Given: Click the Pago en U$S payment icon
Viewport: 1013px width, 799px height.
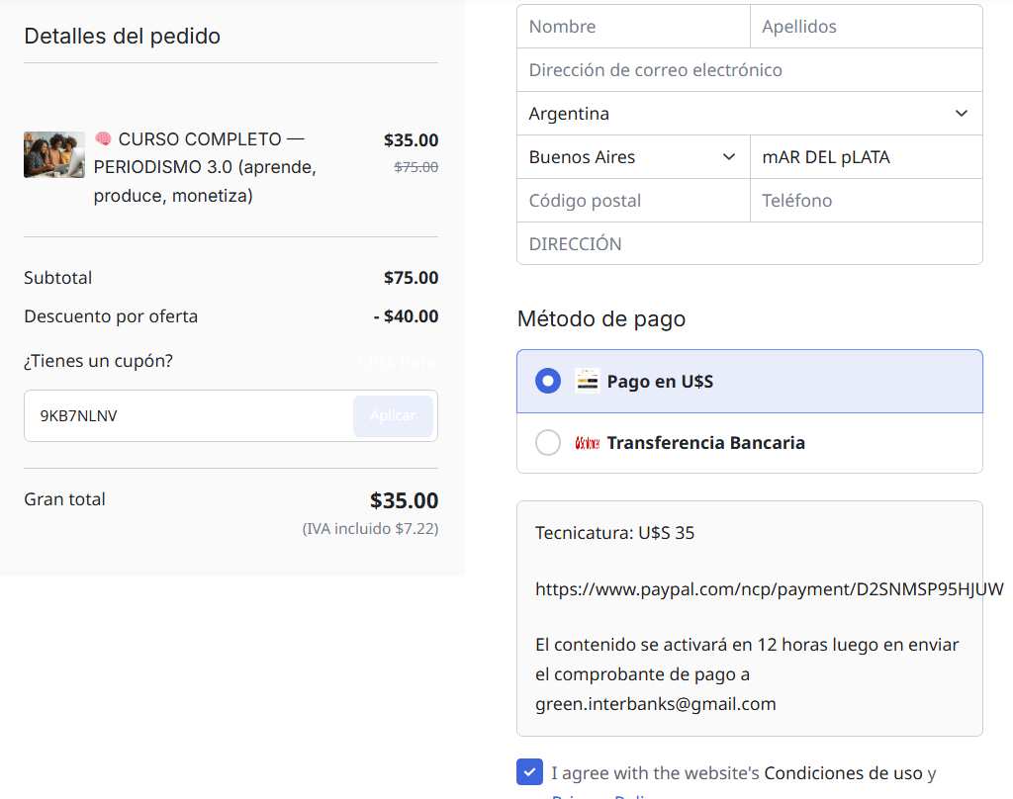Looking at the screenshot, I should (588, 381).
